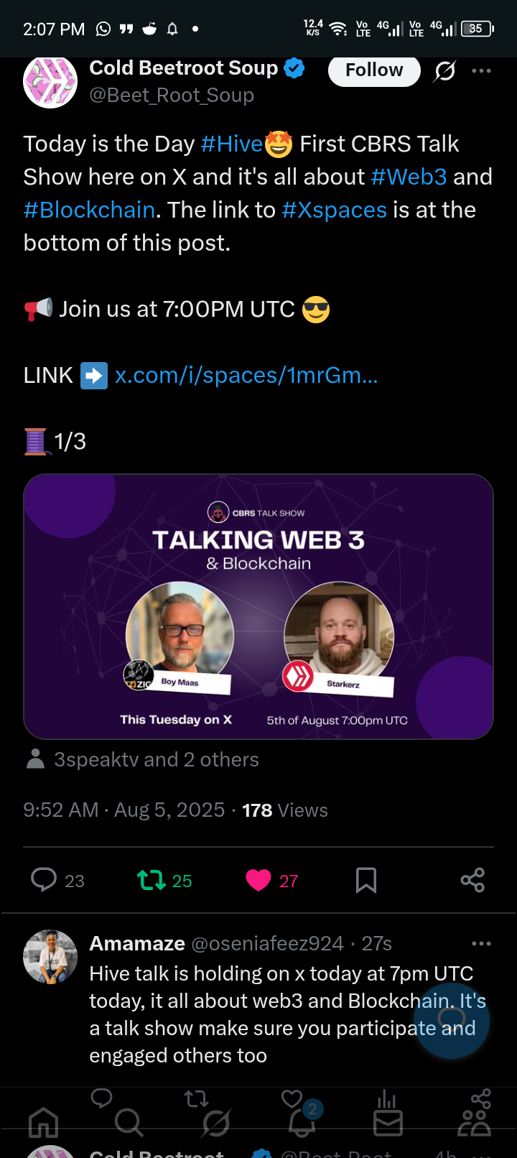Image resolution: width=517 pixels, height=1158 pixels.
Task: Tap the Grok icon beside Follow
Action: tap(445, 70)
